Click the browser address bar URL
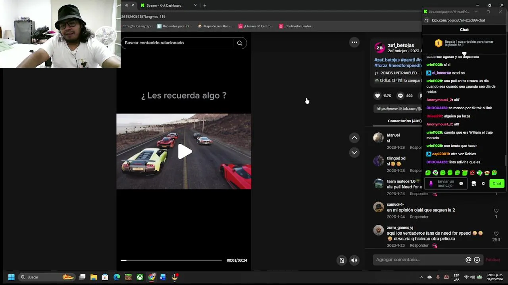Viewport: 508px width, 285px height. coord(143,17)
